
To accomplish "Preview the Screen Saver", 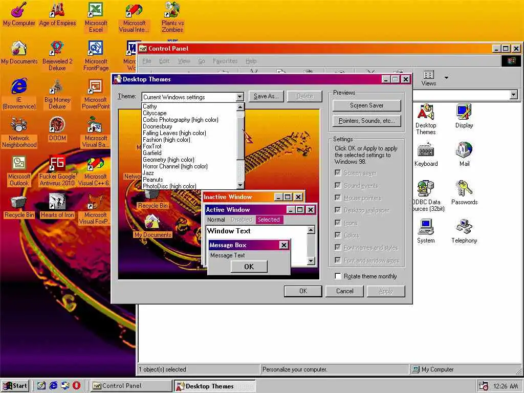I will point(366,105).
